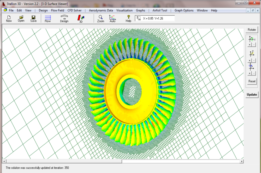Click the horizontal scrollbar thumb

(64, 161)
